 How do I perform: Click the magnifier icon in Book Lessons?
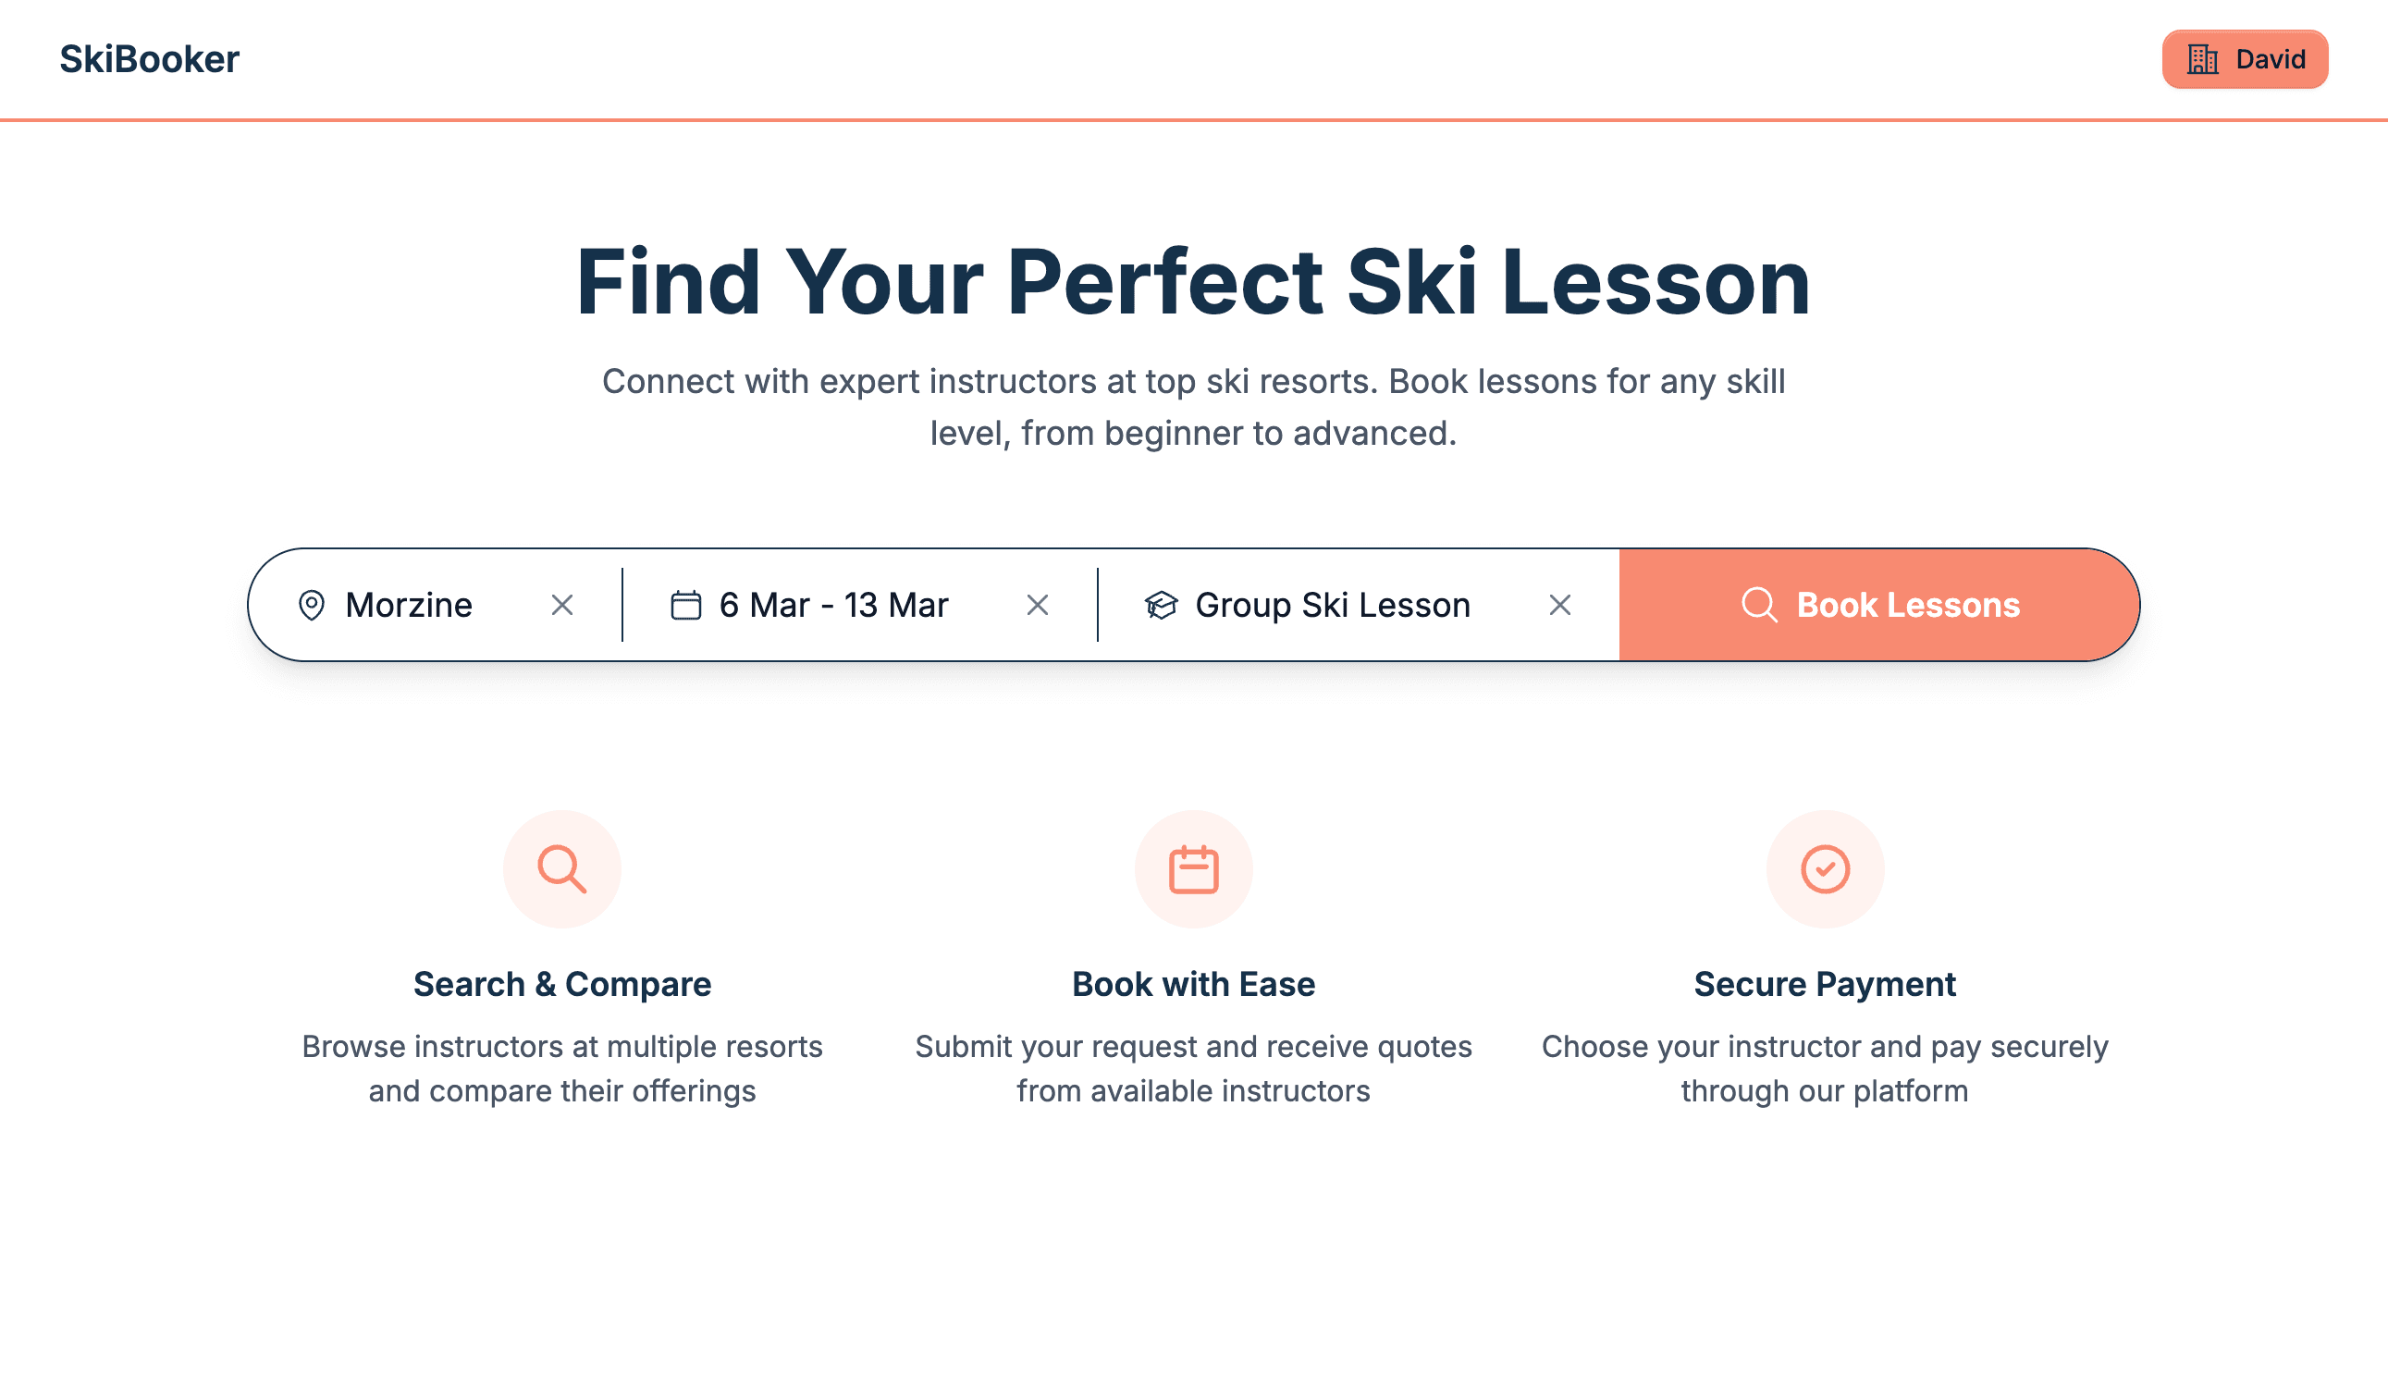point(1759,605)
